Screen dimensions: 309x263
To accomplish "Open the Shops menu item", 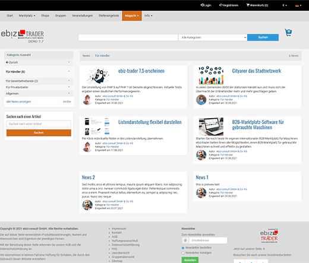I will 45,15.
